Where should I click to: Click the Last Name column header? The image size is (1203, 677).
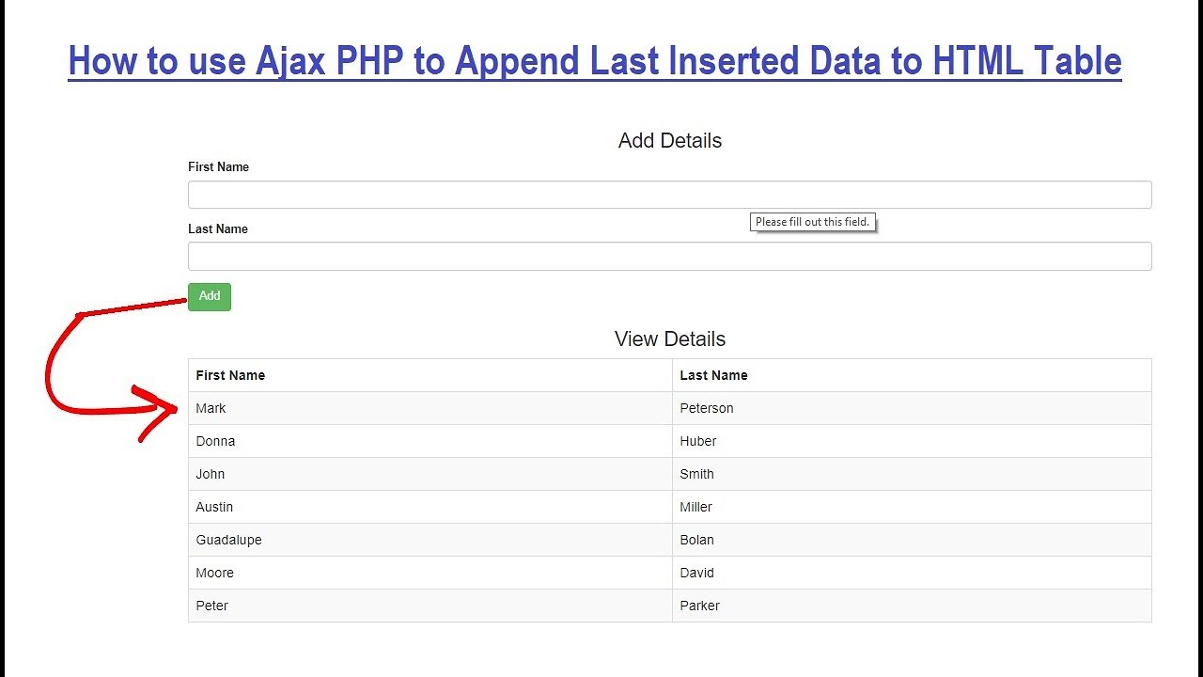point(713,375)
